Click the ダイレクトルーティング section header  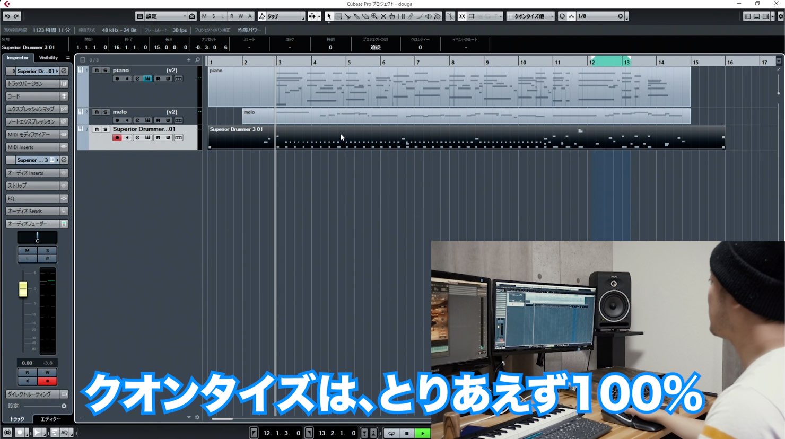(x=37, y=394)
